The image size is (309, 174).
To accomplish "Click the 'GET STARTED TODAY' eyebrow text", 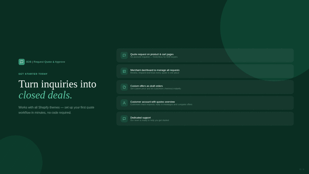I will point(33,74).
